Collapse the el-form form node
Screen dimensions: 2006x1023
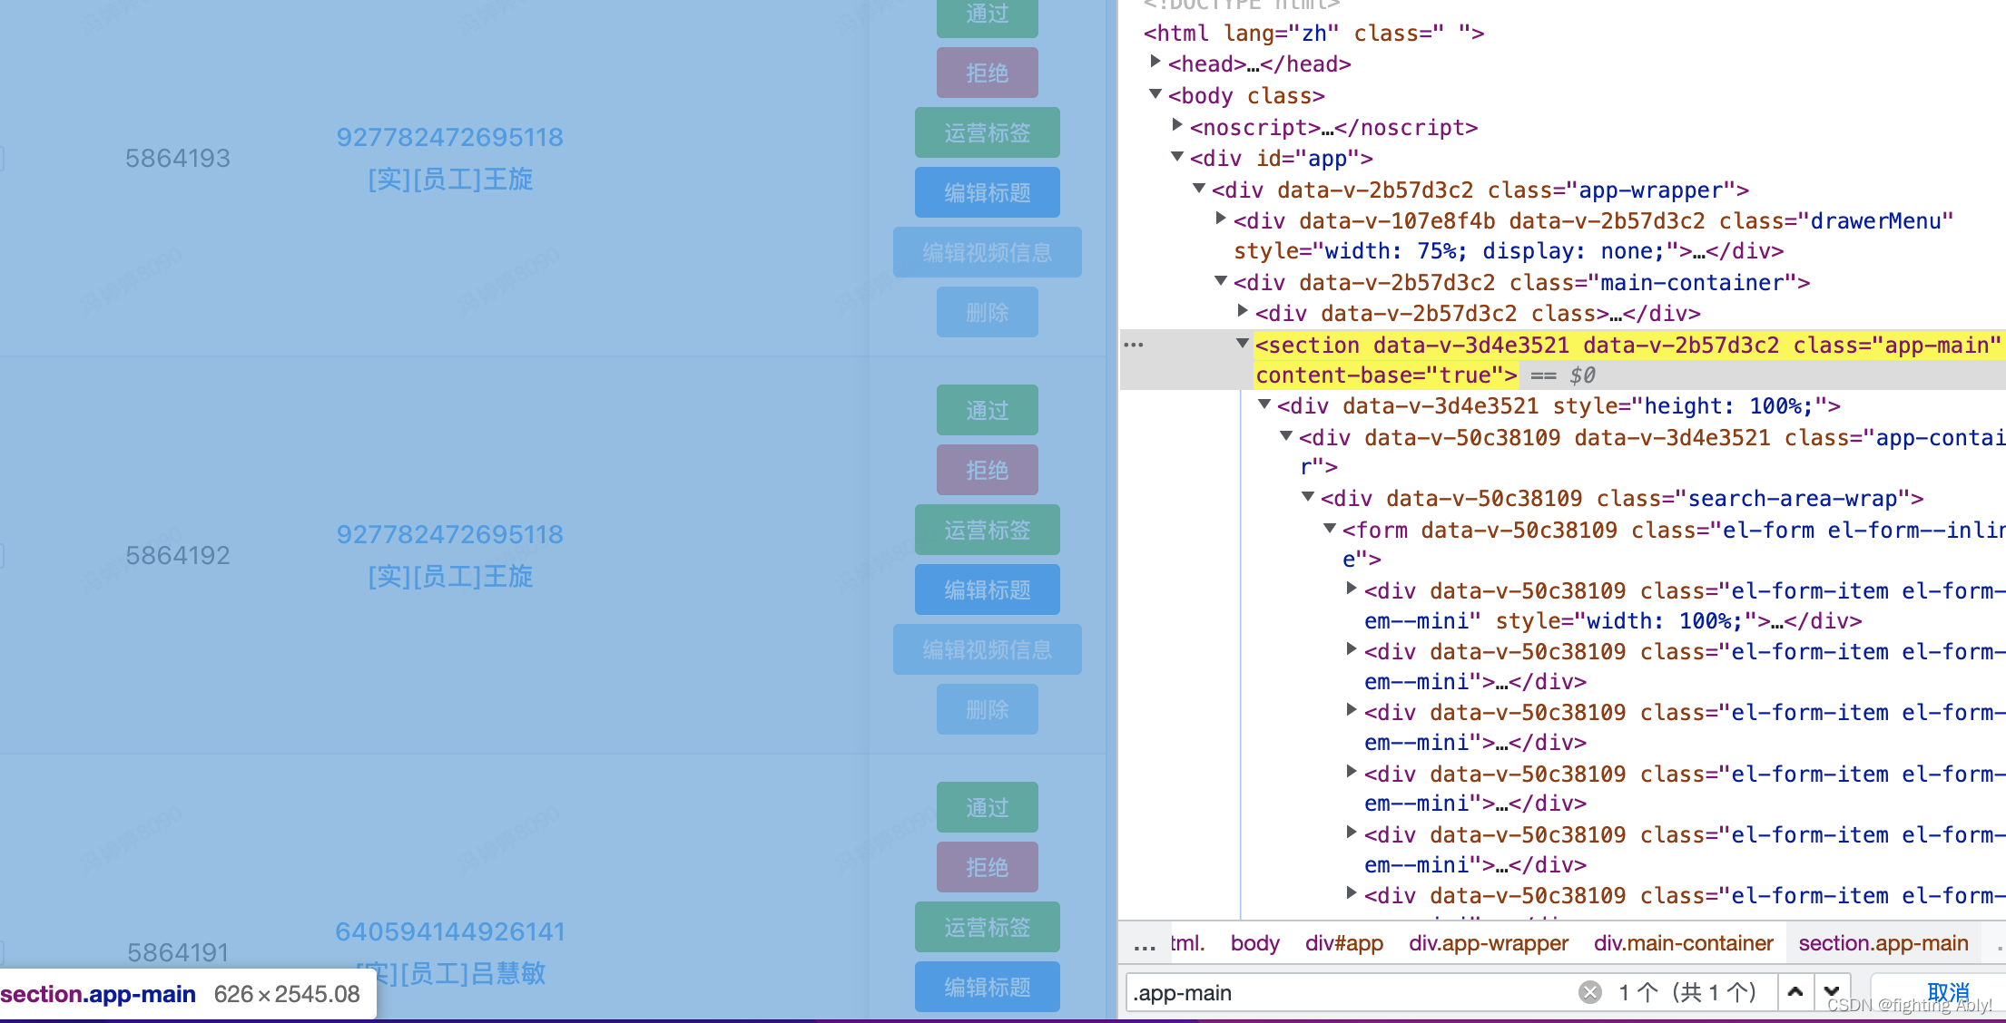[1330, 528]
